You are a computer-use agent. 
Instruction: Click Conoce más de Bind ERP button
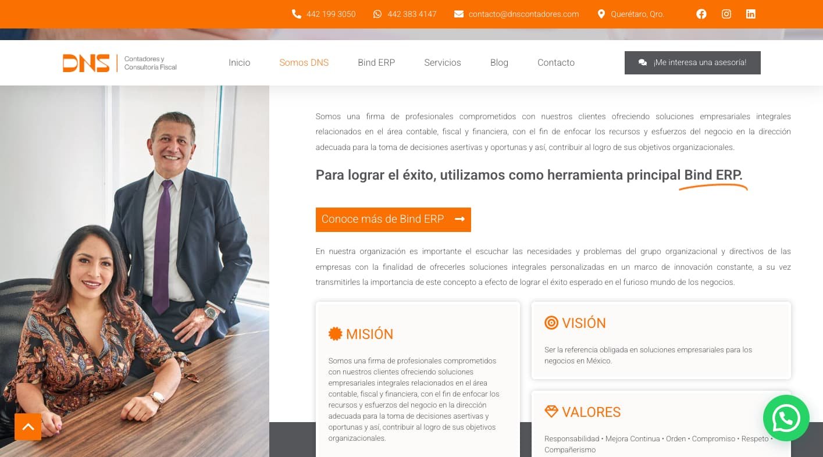pos(393,219)
